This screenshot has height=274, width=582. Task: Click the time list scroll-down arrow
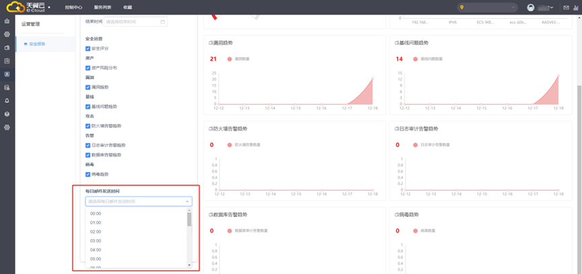point(189,265)
